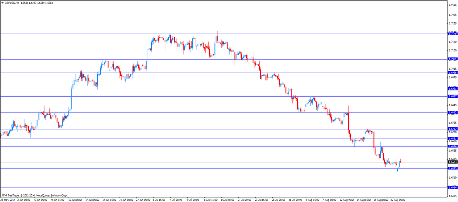Viewport: 458px width, 202px height.
Task: Click the 1.7015 price scale label
Action: 453,69
